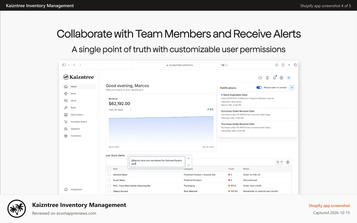Open the user profile icon
The height and width of the screenshot is (223, 357).
point(281,78)
